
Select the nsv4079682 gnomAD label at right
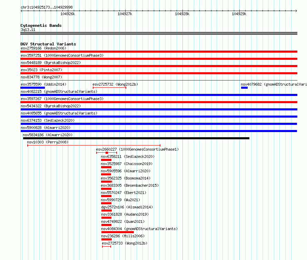click(274, 84)
